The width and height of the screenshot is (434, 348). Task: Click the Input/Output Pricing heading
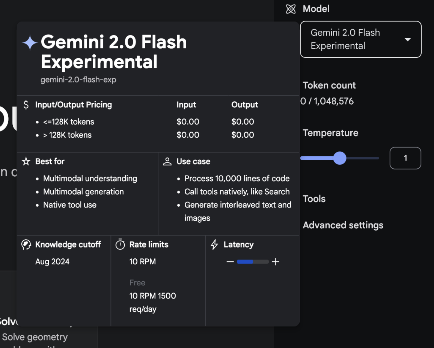coord(74,105)
